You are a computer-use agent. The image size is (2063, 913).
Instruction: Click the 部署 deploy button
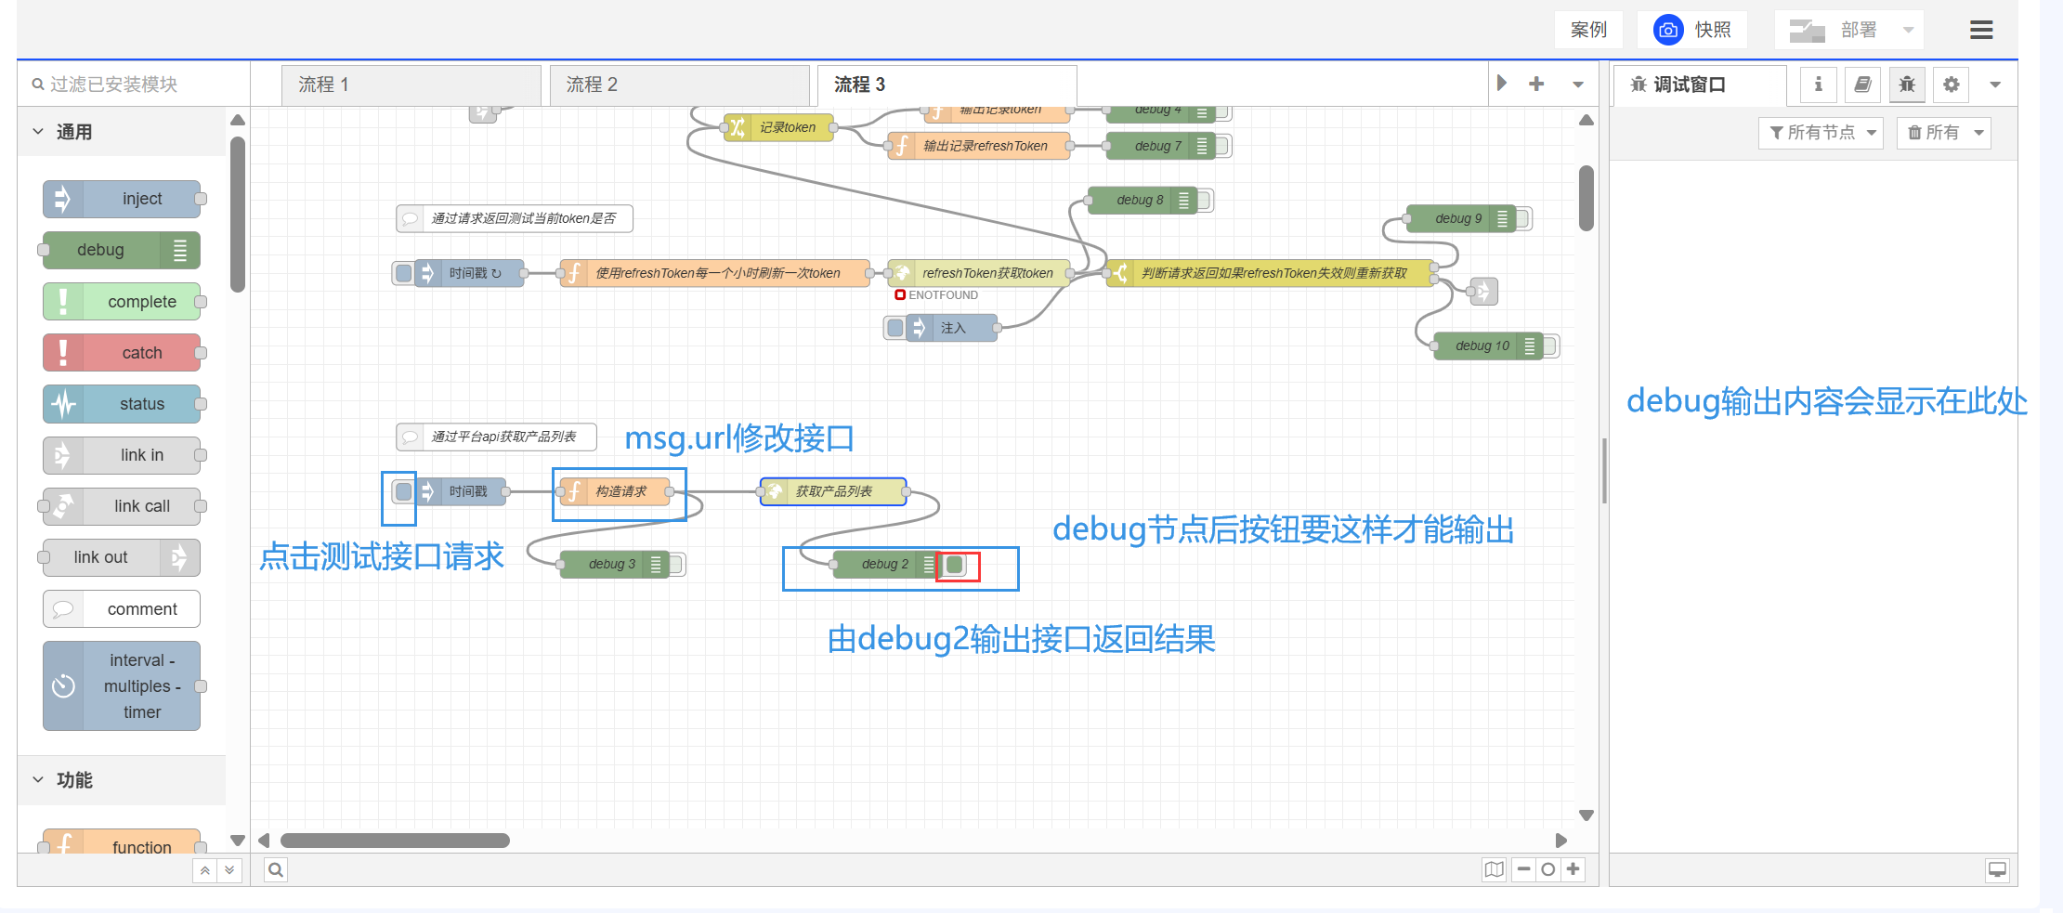(x=1835, y=30)
